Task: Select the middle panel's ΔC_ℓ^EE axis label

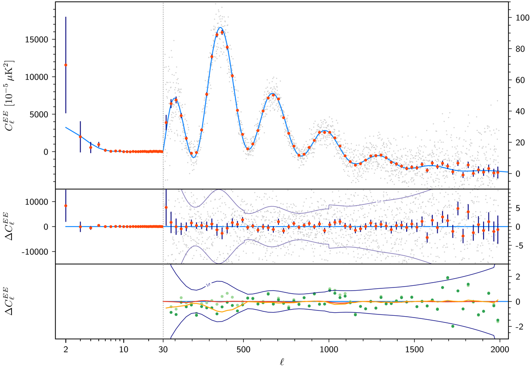Action: pyautogui.click(x=13, y=227)
